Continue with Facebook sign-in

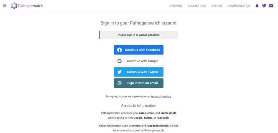(139, 50)
